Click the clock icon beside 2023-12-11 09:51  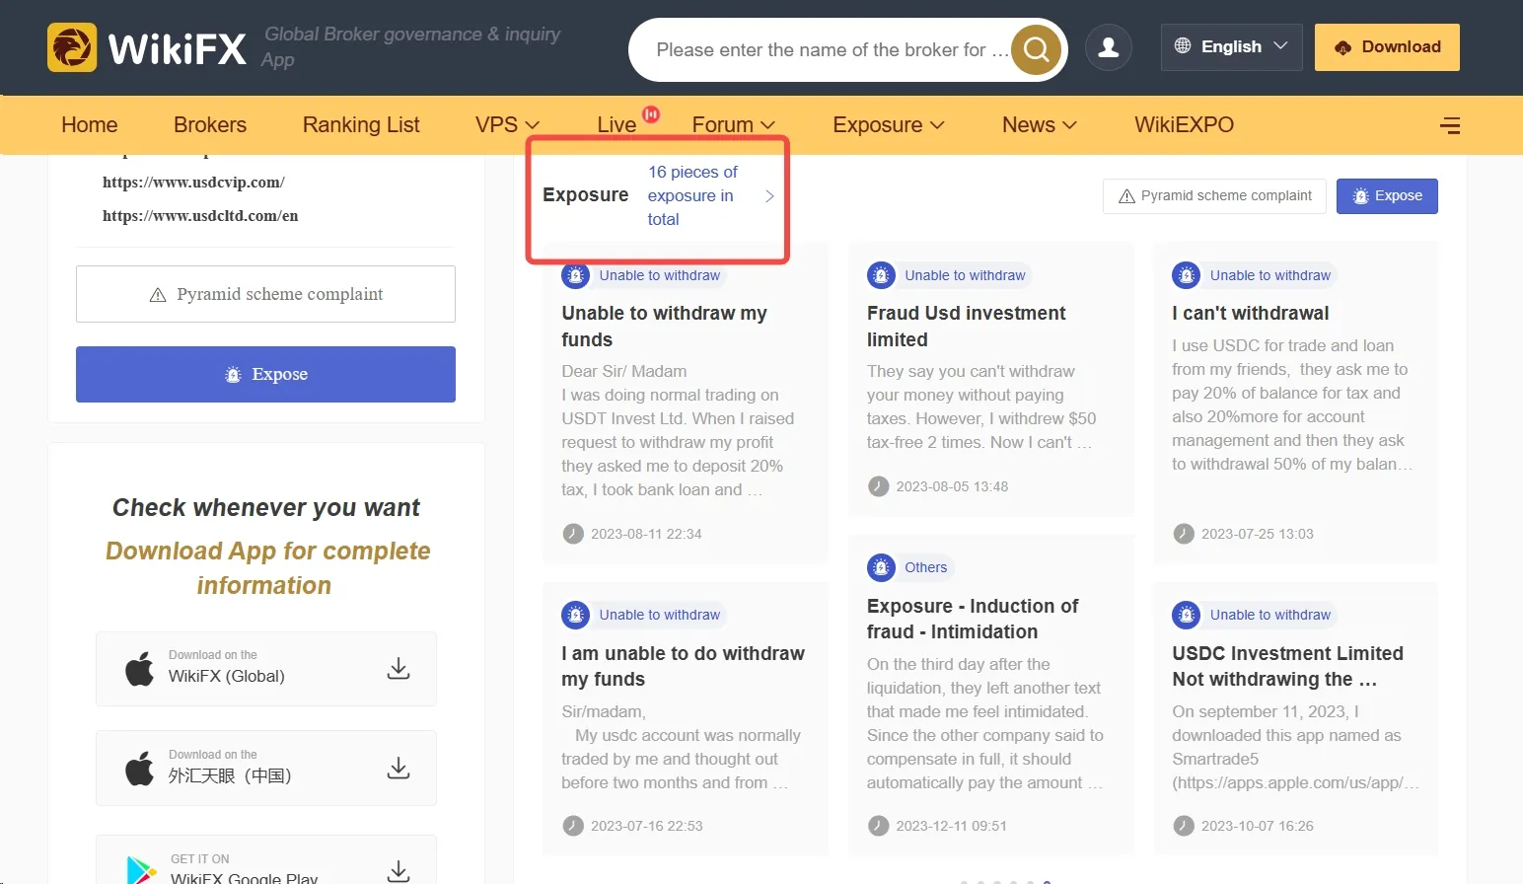point(878,826)
